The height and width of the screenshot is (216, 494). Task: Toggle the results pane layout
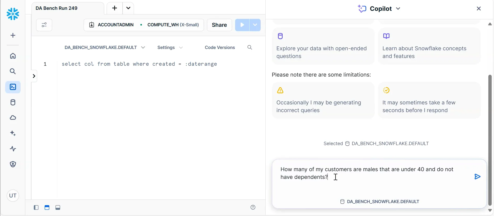tap(58, 207)
